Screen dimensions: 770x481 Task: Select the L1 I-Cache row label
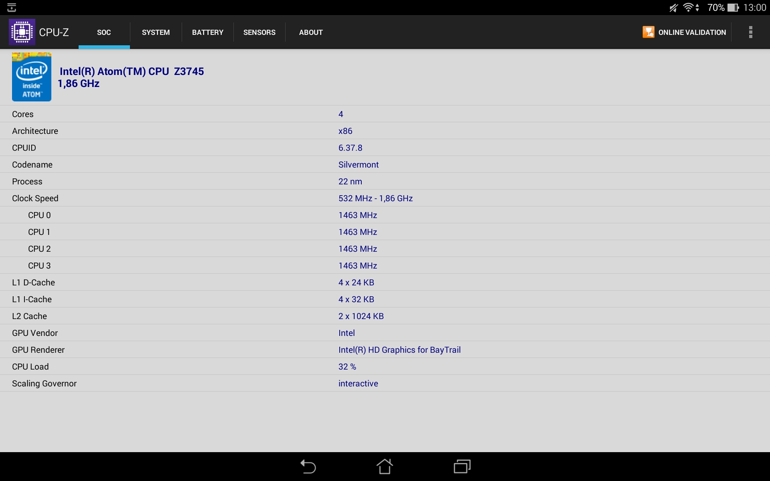pyautogui.click(x=32, y=299)
